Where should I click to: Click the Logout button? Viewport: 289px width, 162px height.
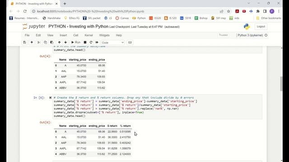(261, 27)
